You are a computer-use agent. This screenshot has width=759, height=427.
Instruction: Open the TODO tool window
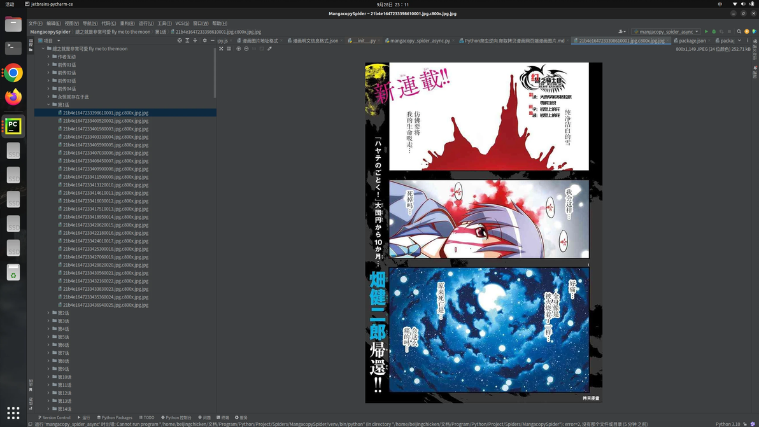click(x=146, y=417)
